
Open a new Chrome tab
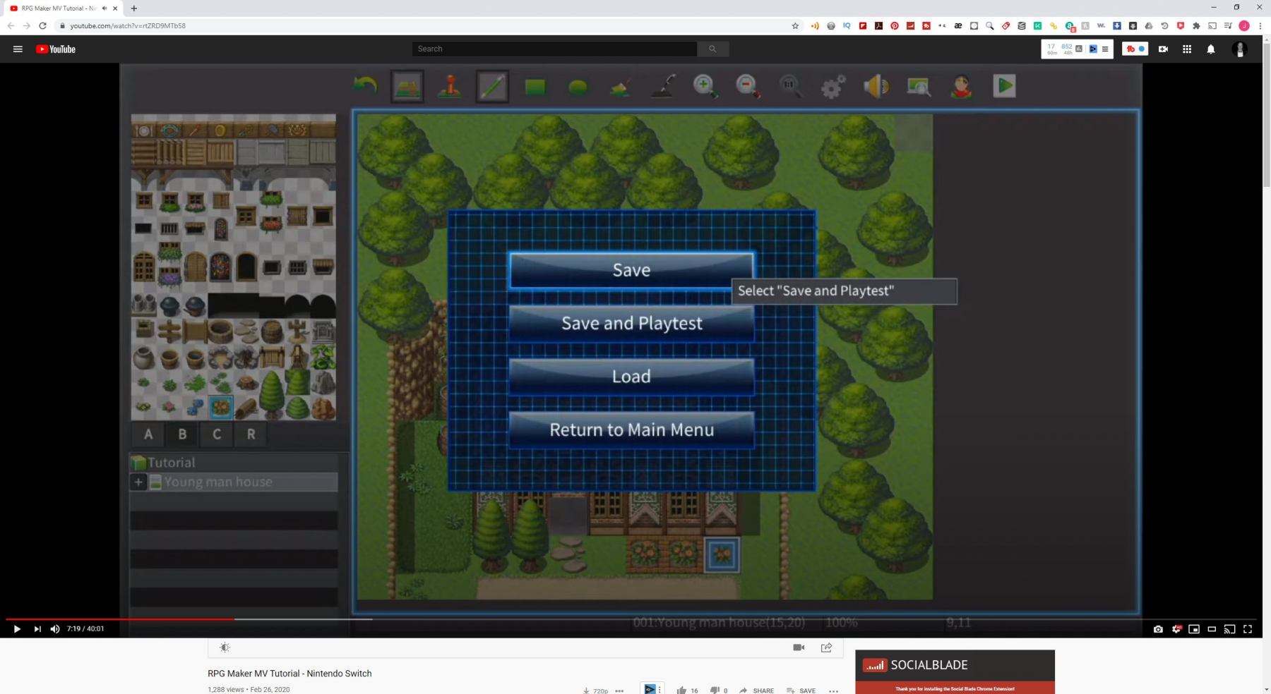pos(134,8)
